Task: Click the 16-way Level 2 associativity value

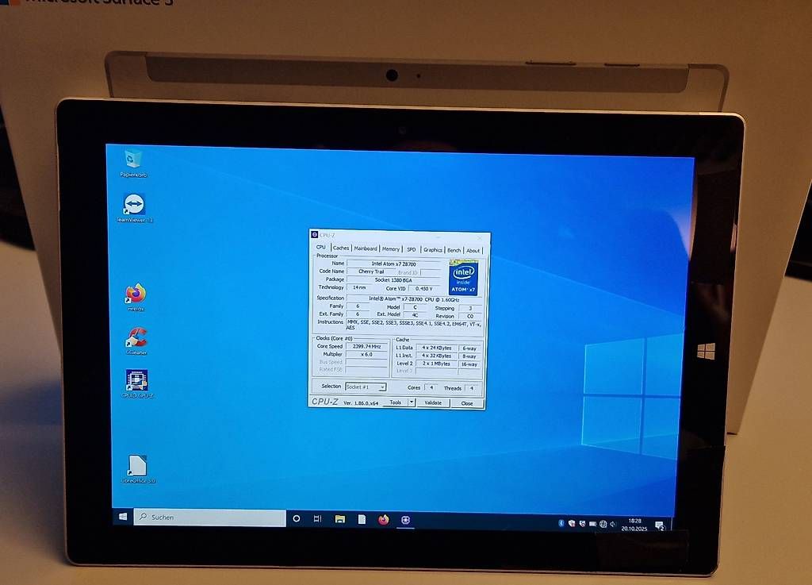Action: (x=469, y=364)
